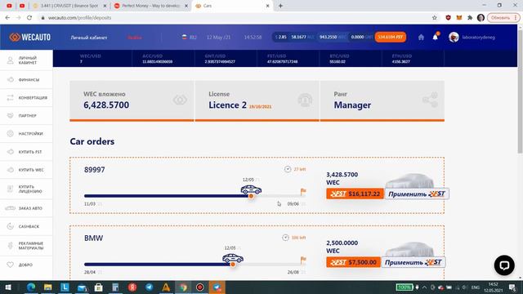Viewport: 523px width, 294px height.
Task: Open Финансы in the sidebar
Action: tap(26, 80)
